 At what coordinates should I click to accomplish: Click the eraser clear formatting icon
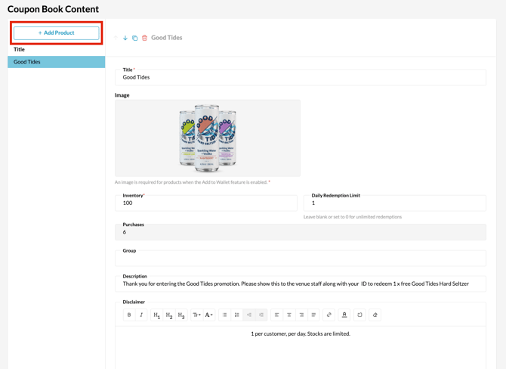tap(375, 315)
